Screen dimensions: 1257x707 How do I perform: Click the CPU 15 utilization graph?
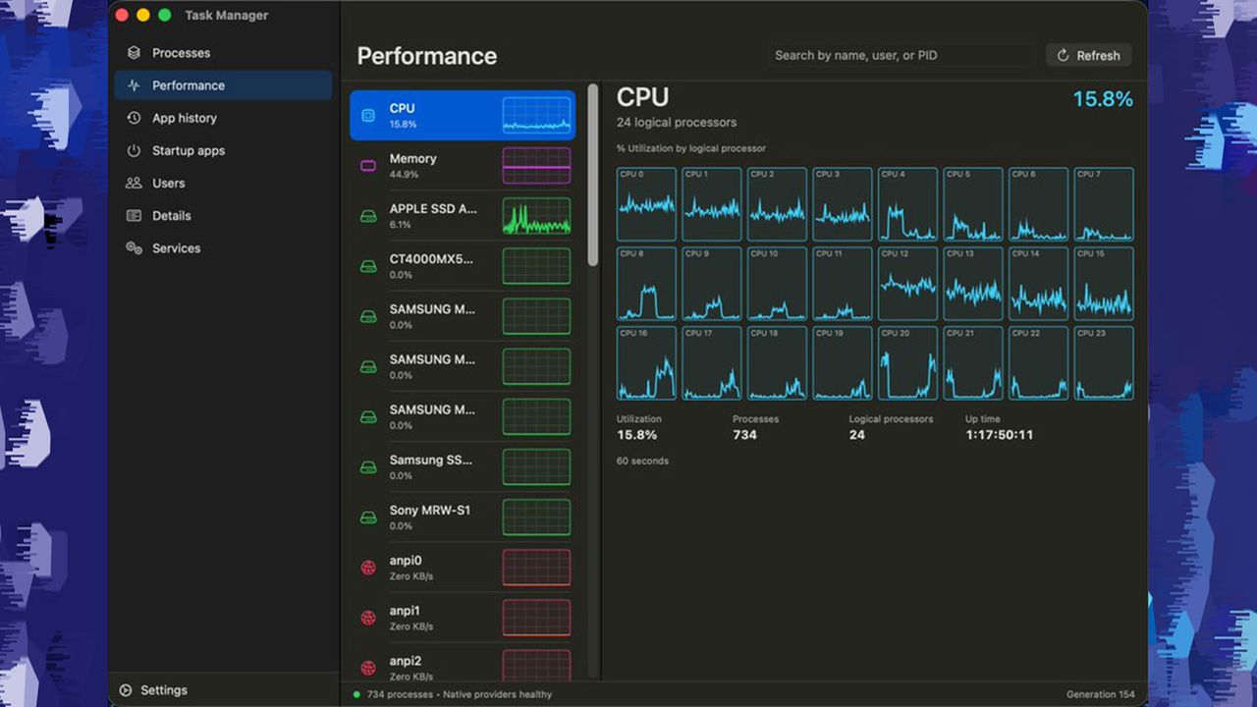point(1104,284)
